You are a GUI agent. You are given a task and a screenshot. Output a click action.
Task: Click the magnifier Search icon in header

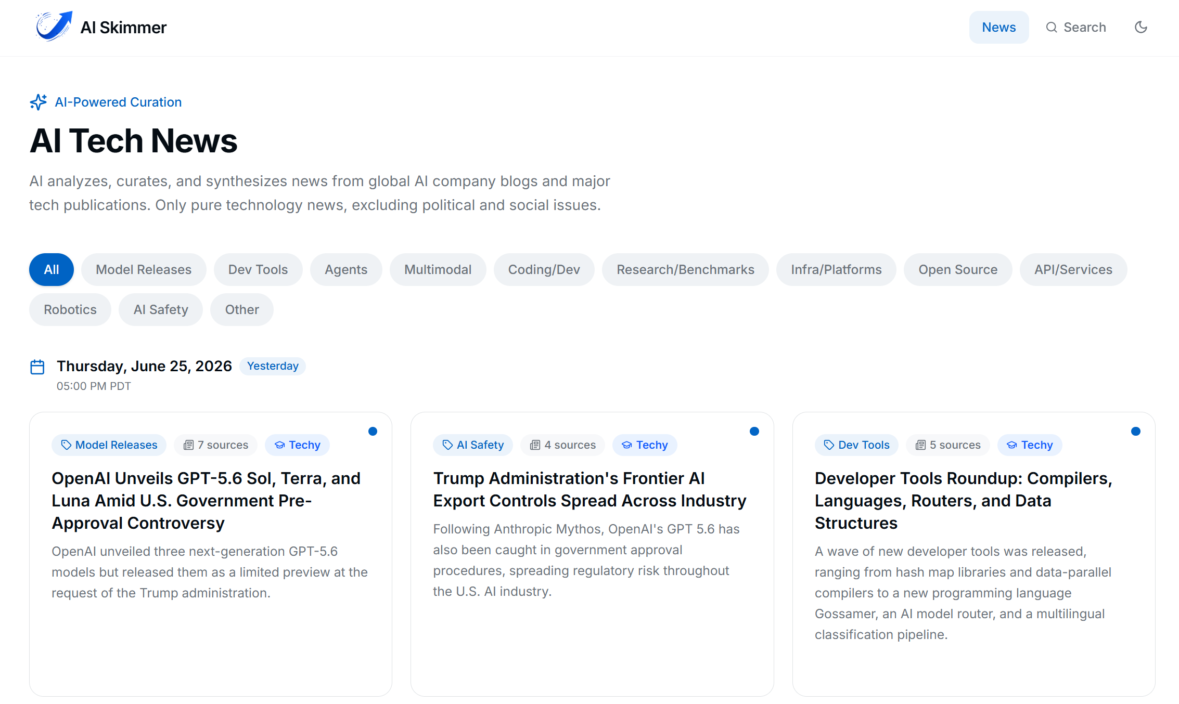pos(1052,27)
